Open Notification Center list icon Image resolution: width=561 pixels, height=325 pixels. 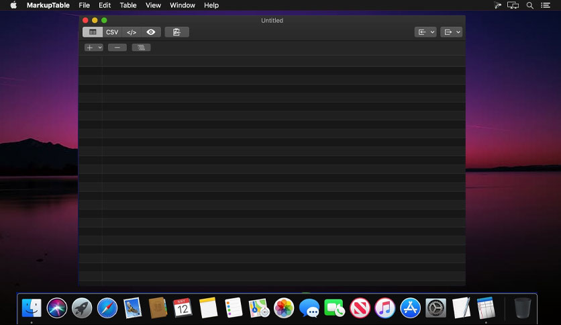[x=546, y=5]
